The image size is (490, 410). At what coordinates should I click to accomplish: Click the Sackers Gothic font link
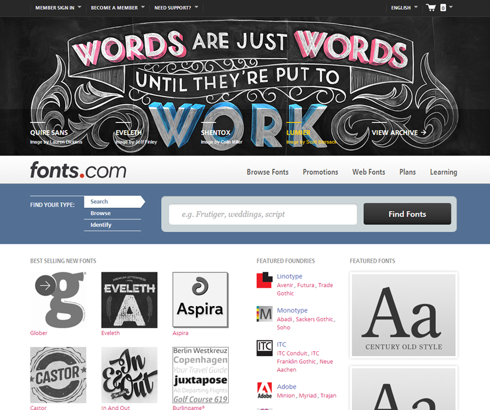(314, 319)
